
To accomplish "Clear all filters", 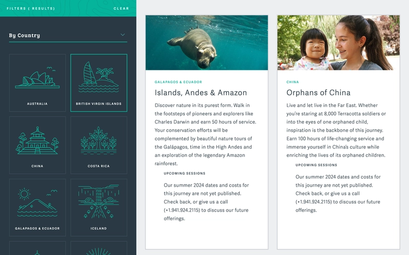I will tap(121, 8).
